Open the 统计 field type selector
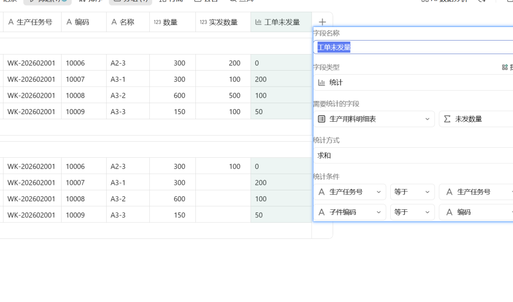The width and height of the screenshot is (513, 302). tap(413, 83)
